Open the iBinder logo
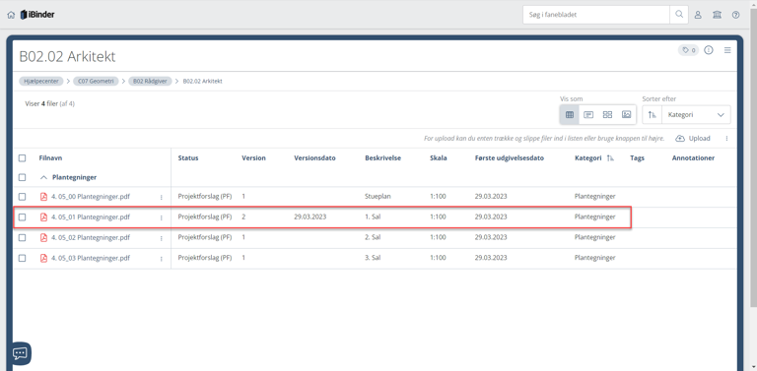The width and height of the screenshot is (757, 371). (x=37, y=15)
